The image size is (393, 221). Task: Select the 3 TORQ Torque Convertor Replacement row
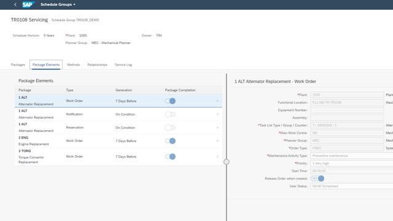119,157
